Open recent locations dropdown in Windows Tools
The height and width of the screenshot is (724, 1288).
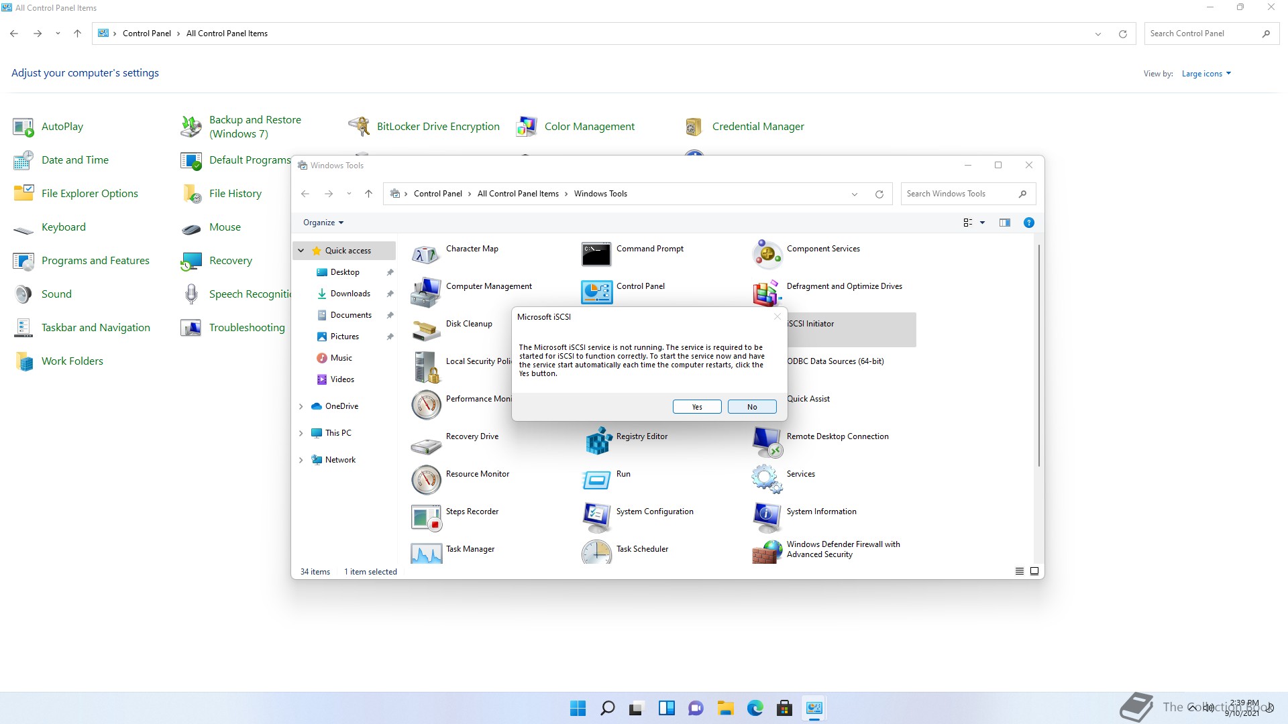point(349,194)
